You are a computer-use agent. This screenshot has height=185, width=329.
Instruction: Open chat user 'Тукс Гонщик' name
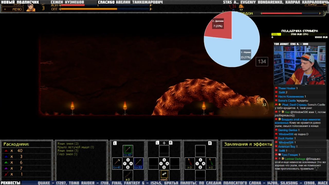point(290,155)
